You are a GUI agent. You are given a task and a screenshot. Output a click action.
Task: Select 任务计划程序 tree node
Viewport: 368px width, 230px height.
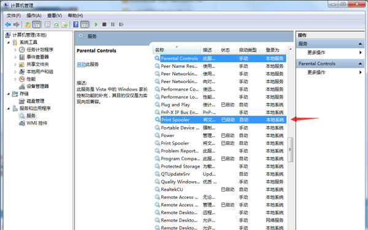pos(40,50)
